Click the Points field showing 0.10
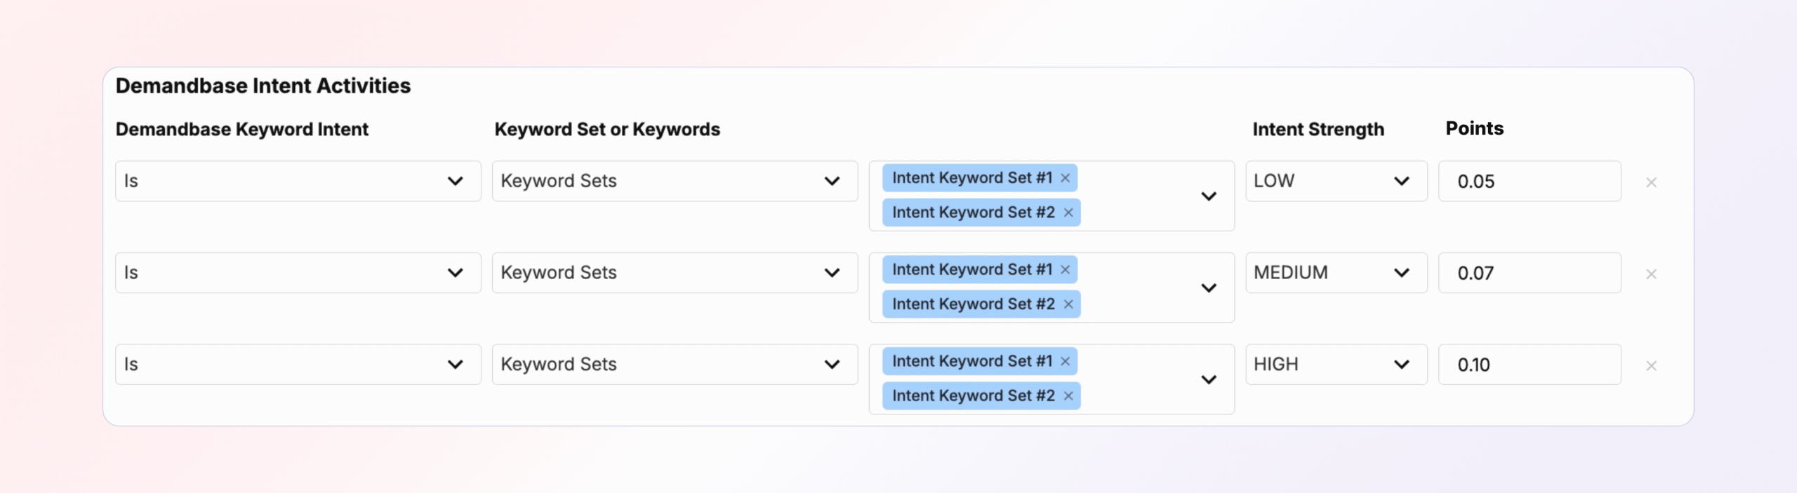Screen dimensions: 1797x493 tap(1529, 365)
